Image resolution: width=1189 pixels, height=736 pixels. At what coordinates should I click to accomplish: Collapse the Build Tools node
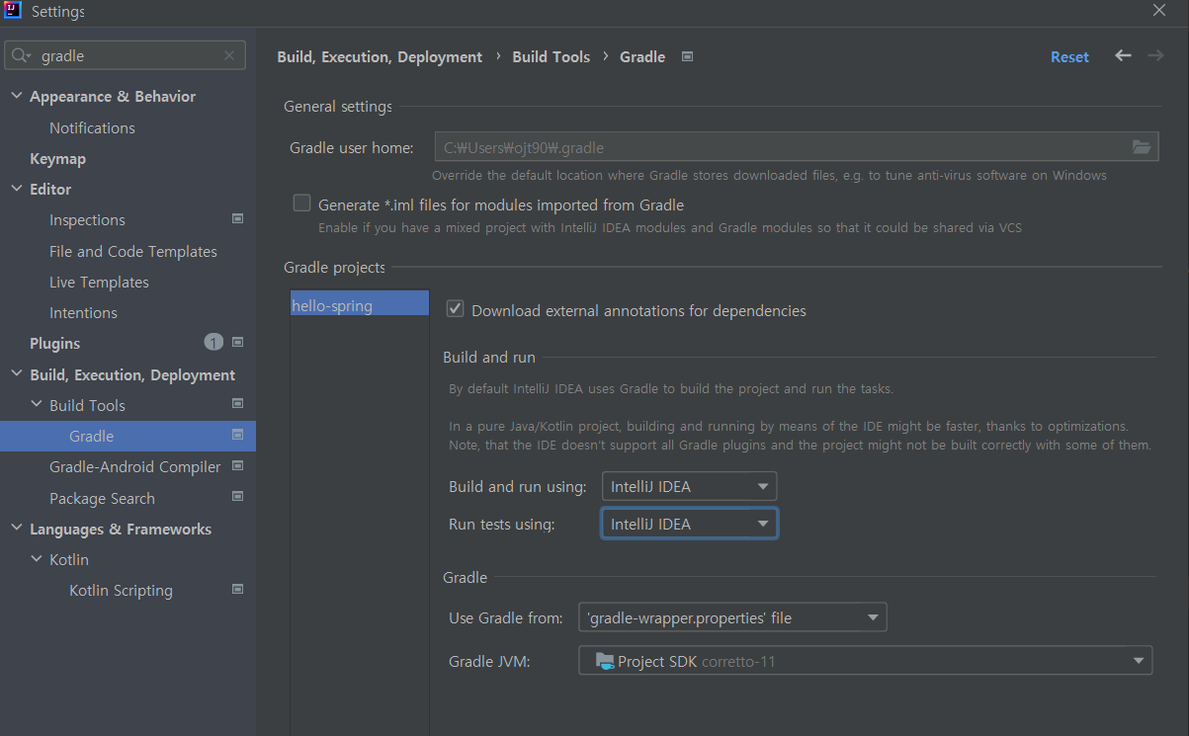37,405
